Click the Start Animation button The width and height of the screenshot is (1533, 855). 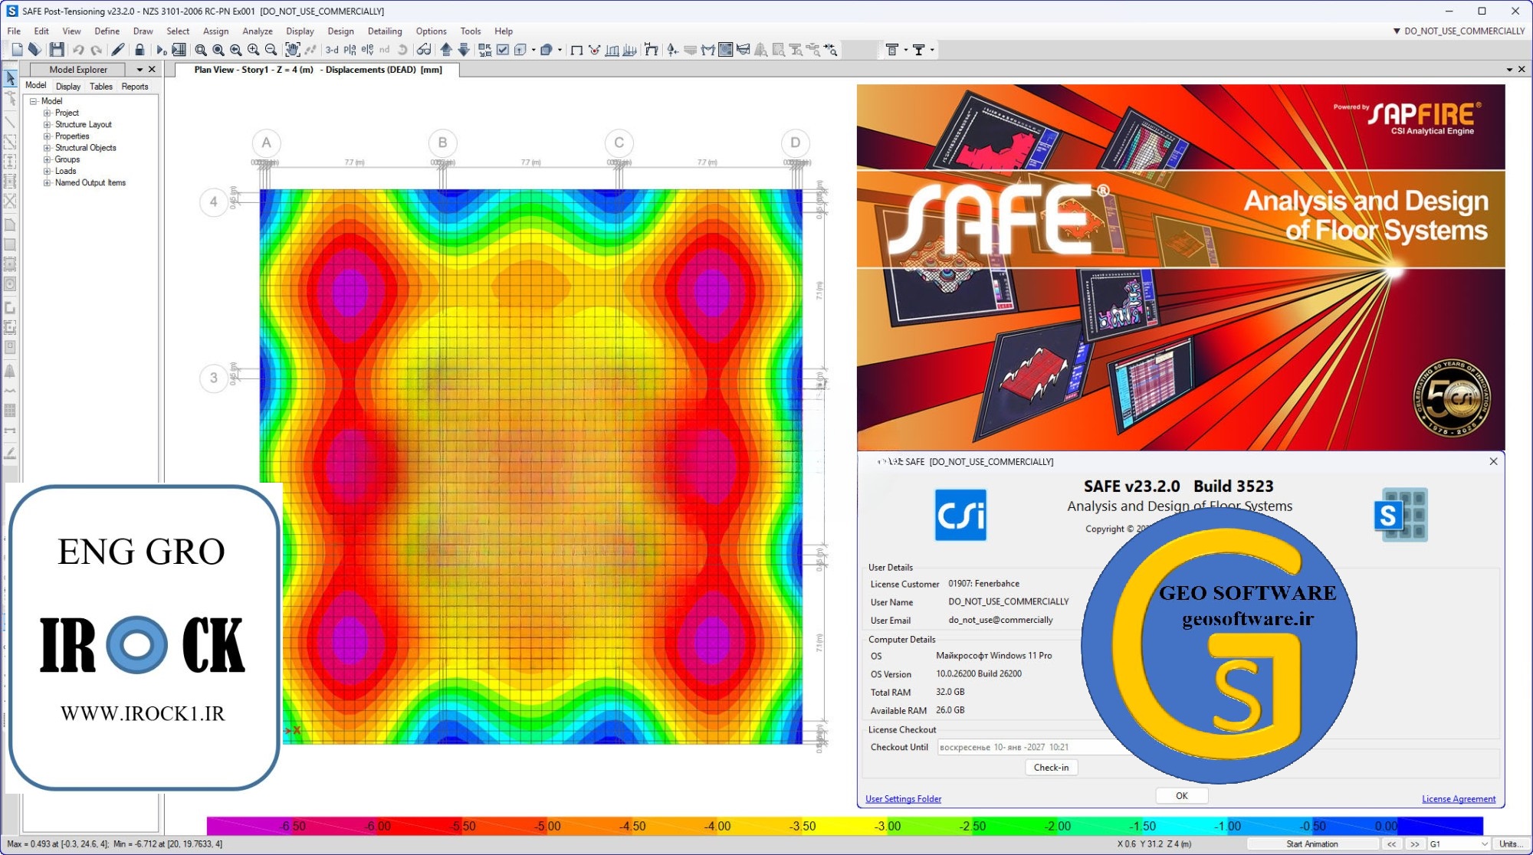pyautogui.click(x=1312, y=844)
